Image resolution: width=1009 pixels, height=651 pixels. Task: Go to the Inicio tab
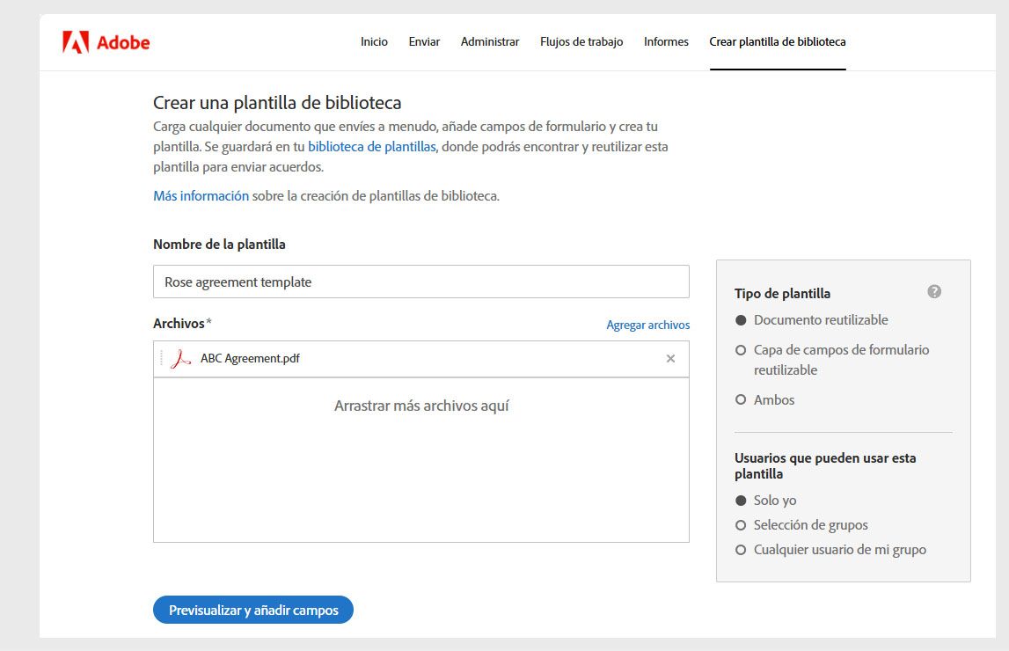pyautogui.click(x=374, y=41)
